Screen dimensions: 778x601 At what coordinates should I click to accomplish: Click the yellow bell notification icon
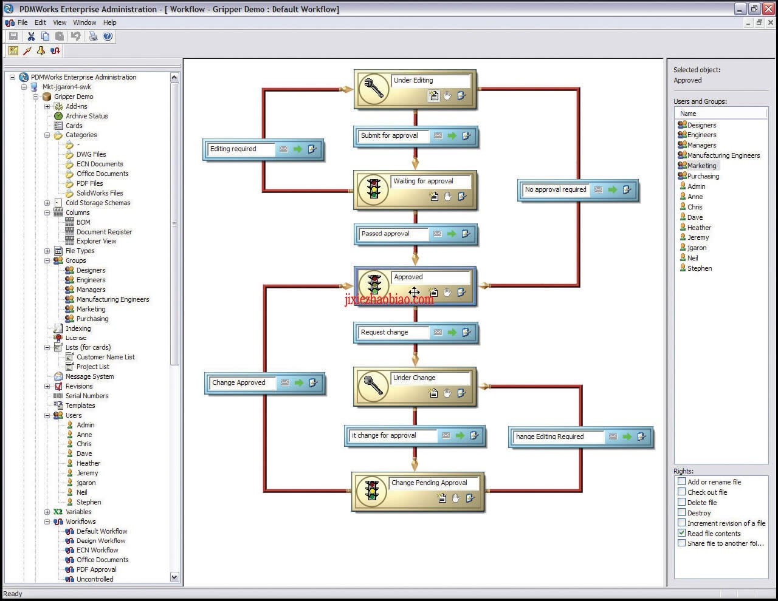point(41,51)
